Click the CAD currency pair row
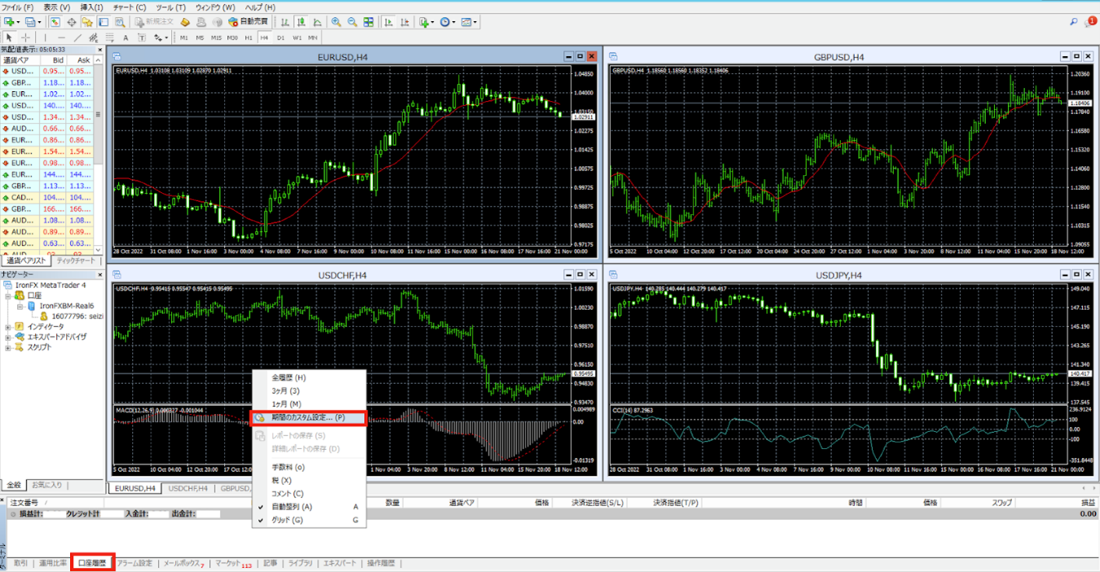Screen dimensions: 1100x572 [47, 197]
